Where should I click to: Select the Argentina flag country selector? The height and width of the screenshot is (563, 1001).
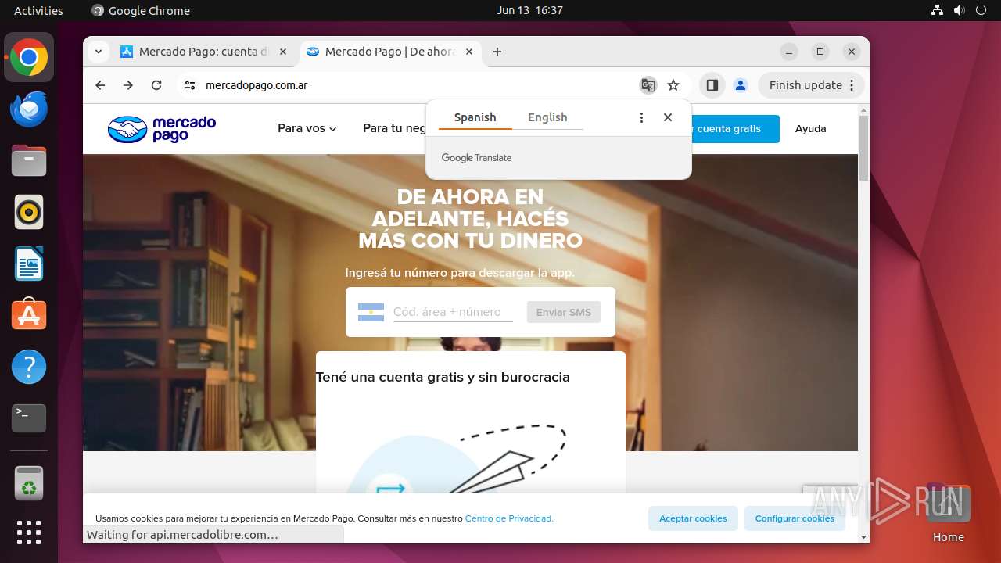click(371, 312)
